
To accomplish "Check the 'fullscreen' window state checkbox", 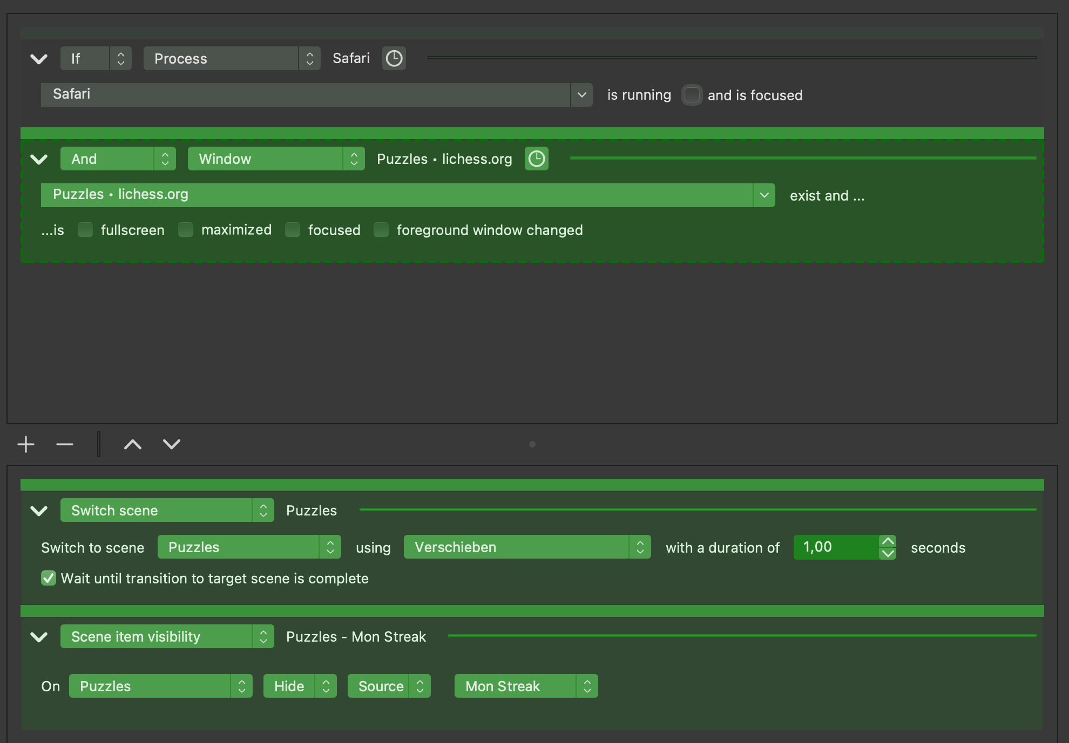I will point(85,230).
